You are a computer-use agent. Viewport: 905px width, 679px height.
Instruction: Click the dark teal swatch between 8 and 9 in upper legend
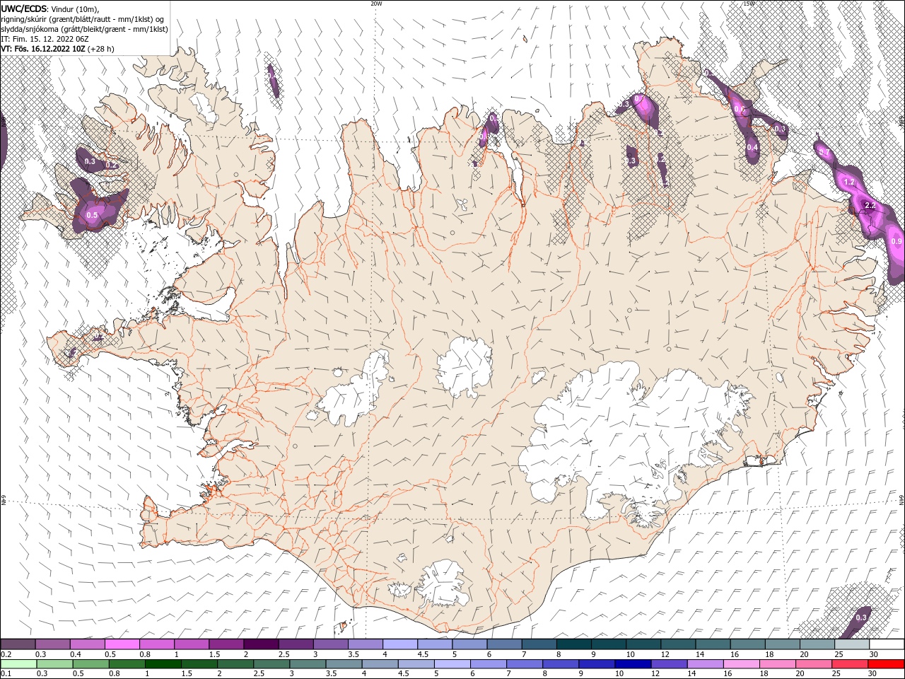(574, 644)
